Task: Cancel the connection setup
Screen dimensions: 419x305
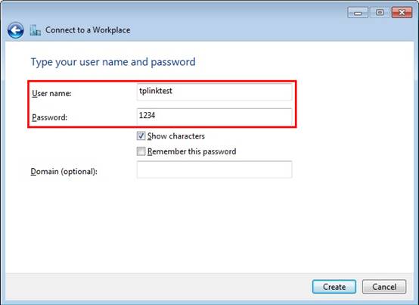Action: coord(384,287)
